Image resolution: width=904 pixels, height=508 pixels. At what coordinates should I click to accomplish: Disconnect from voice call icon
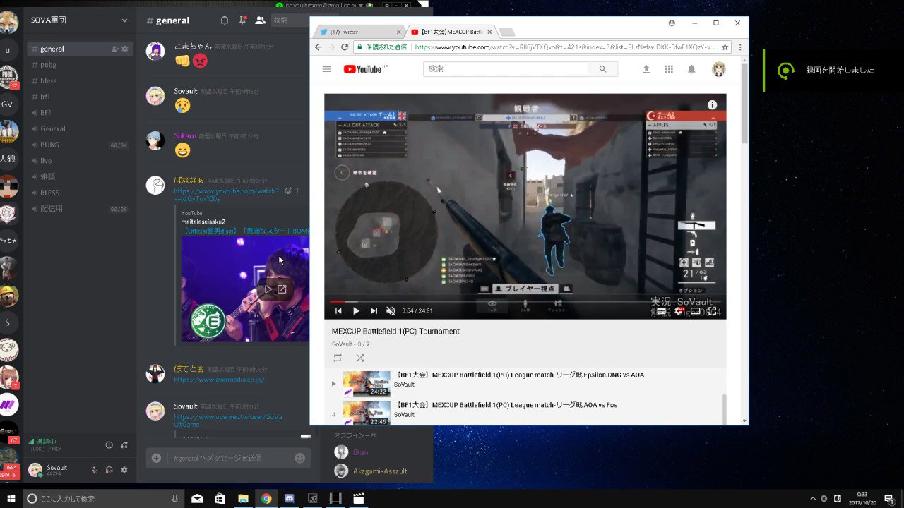pyautogui.click(x=124, y=445)
